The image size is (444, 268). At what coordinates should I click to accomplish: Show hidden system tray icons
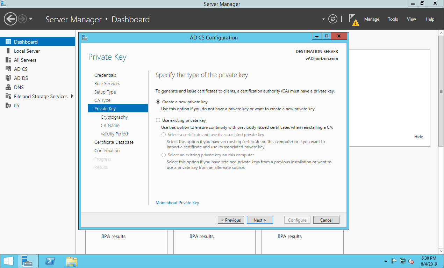click(x=386, y=261)
